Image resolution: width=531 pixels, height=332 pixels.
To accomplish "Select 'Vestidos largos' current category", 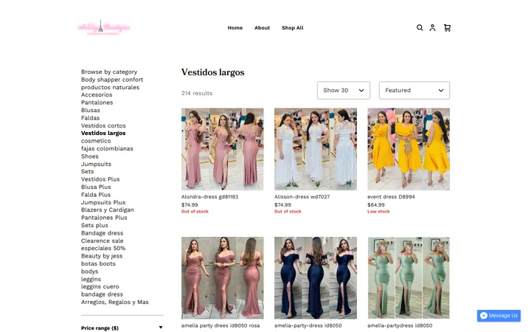I will (x=103, y=133).
